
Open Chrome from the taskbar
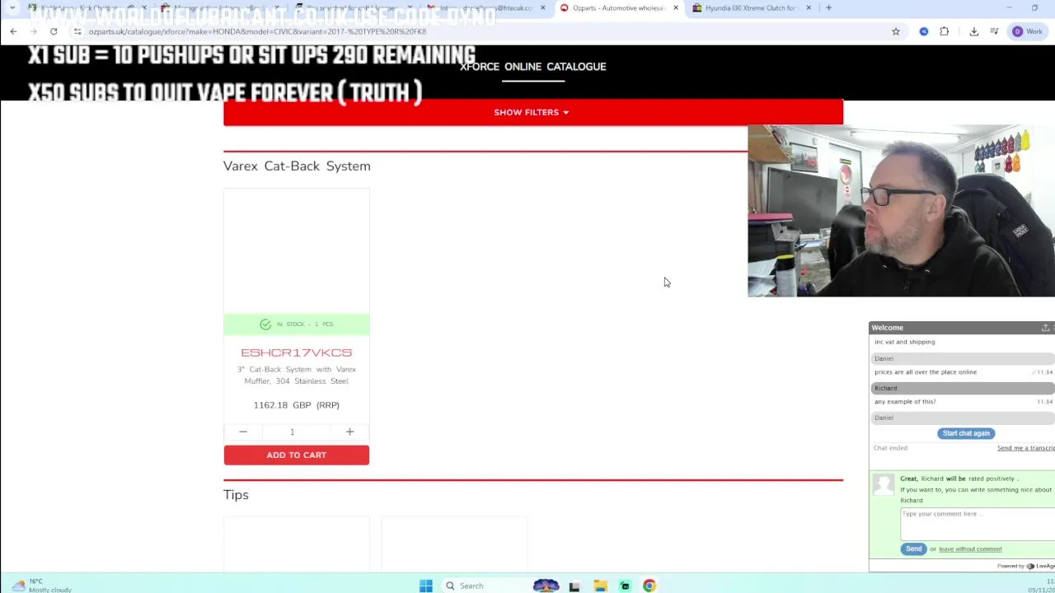click(x=649, y=586)
